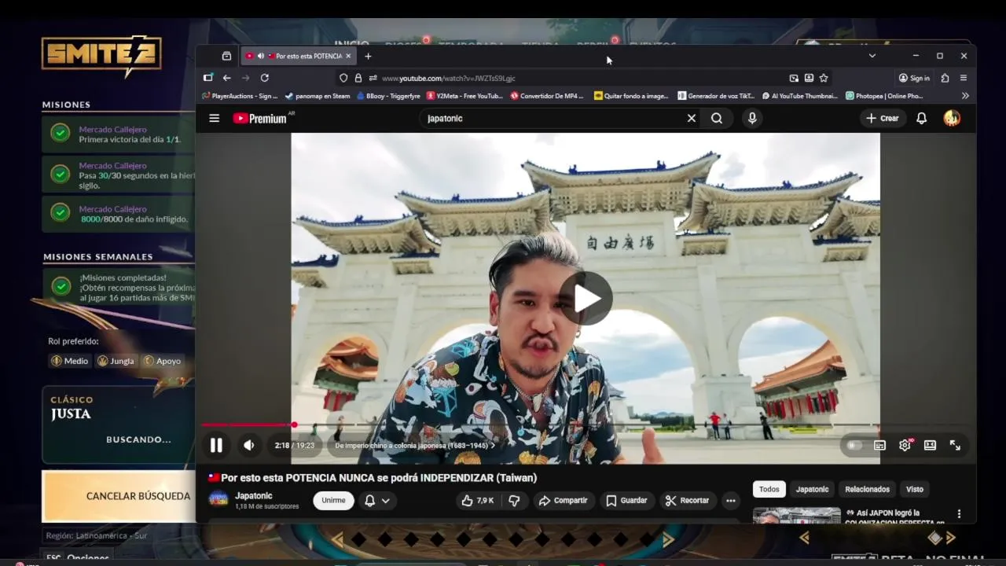This screenshot has height=566, width=1006.
Task: Open the Crear upload button
Action: tap(883, 118)
